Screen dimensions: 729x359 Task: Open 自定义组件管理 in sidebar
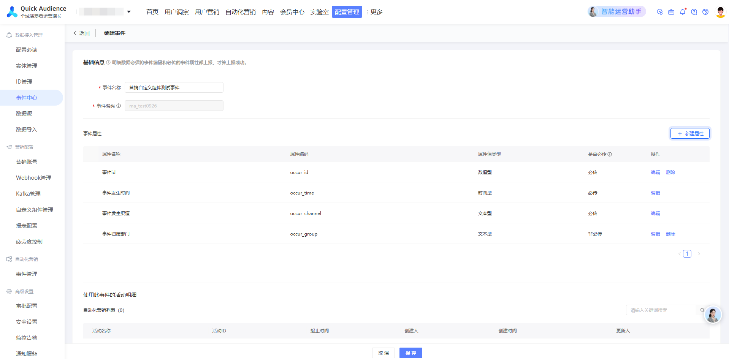(x=35, y=210)
